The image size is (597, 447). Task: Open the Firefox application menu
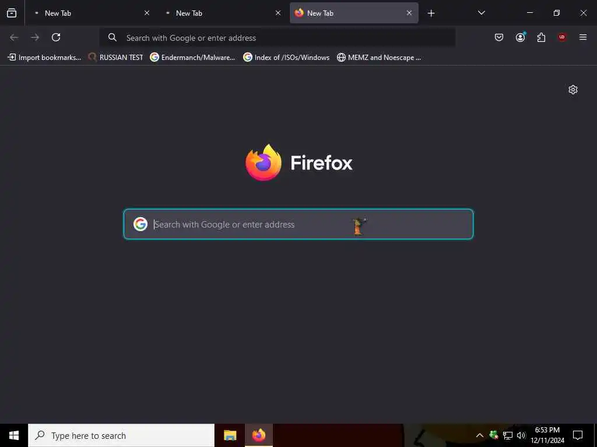(583, 37)
